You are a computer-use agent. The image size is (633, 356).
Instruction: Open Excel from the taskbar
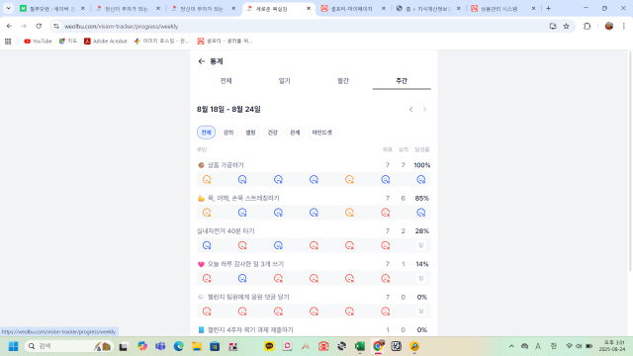point(360,346)
